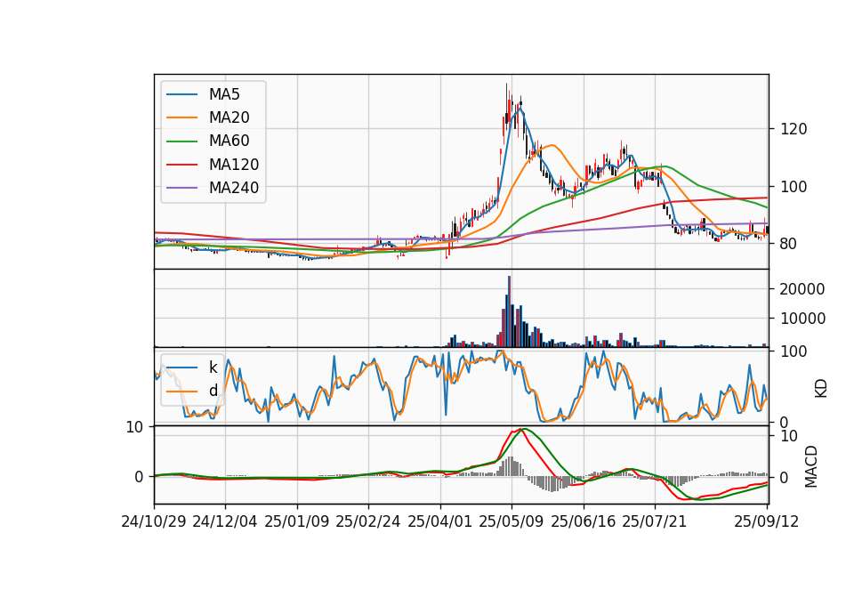Click the 24/12/04 date label
The width and height of the screenshot is (854, 614).
(x=225, y=521)
